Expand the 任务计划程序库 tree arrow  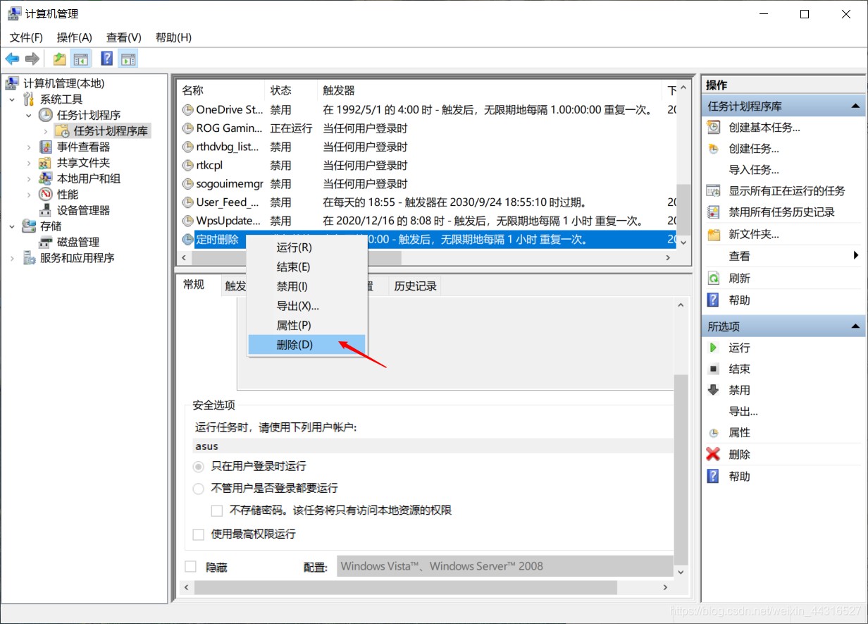pos(46,130)
